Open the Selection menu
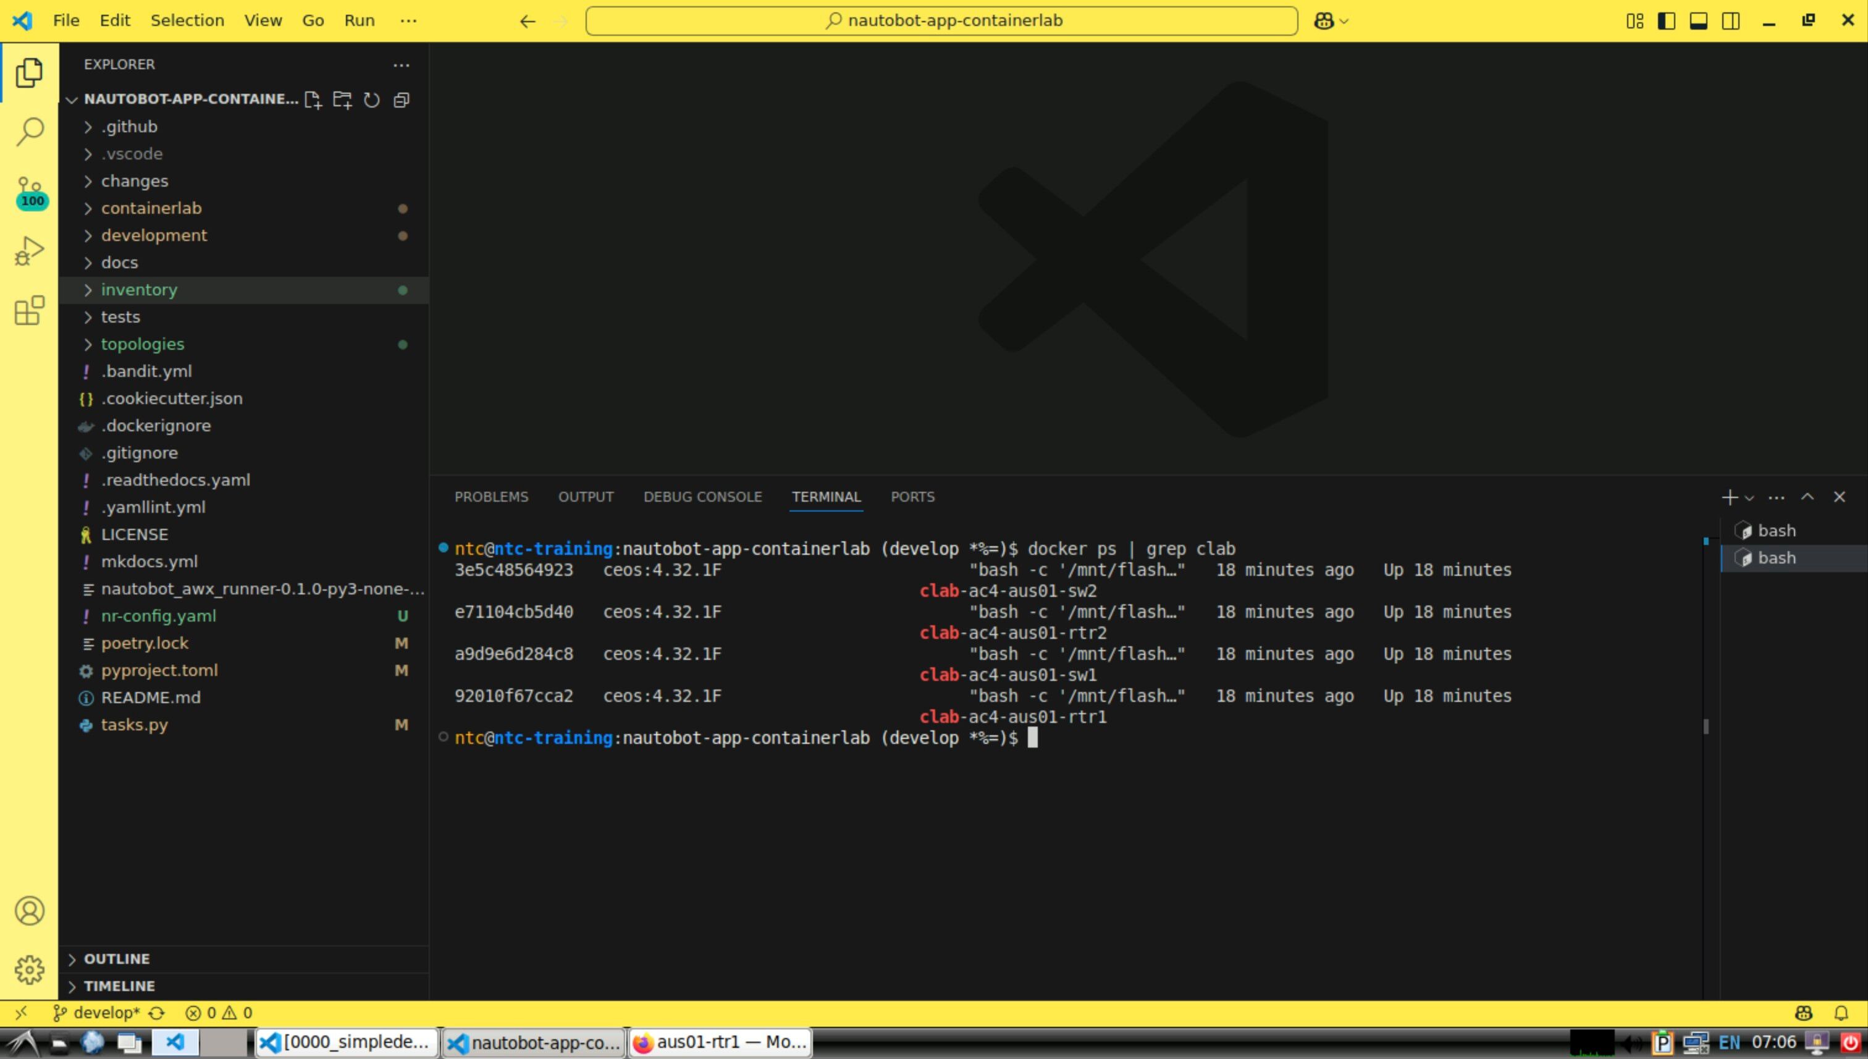Screen dimensions: 1868x1059 click(x=187, y=20)
